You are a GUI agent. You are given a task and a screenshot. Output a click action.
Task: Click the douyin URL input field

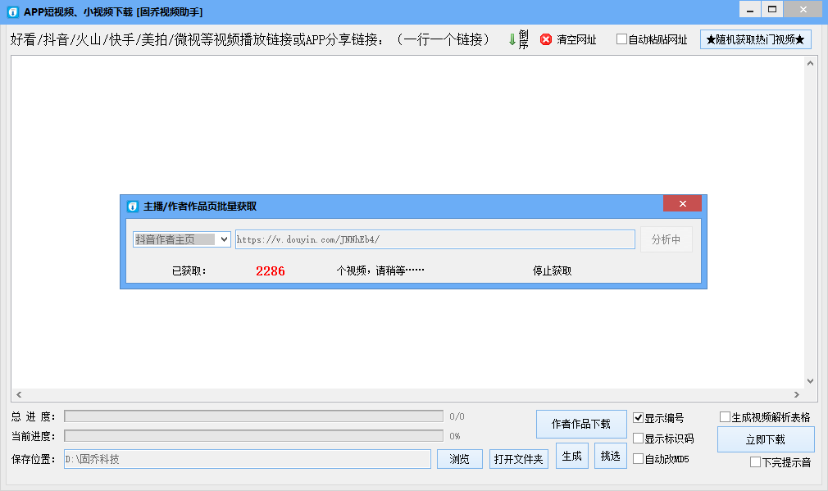tap(435, 239)
